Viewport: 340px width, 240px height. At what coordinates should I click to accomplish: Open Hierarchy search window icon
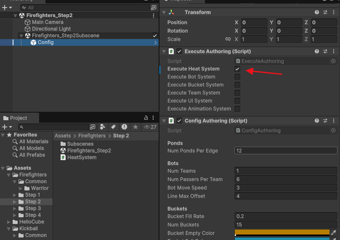click(x=154, y=8)
